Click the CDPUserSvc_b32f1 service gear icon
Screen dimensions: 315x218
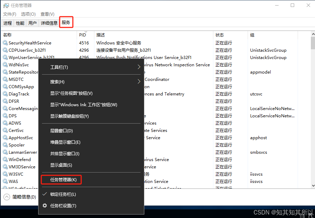(x=5, y=50)
